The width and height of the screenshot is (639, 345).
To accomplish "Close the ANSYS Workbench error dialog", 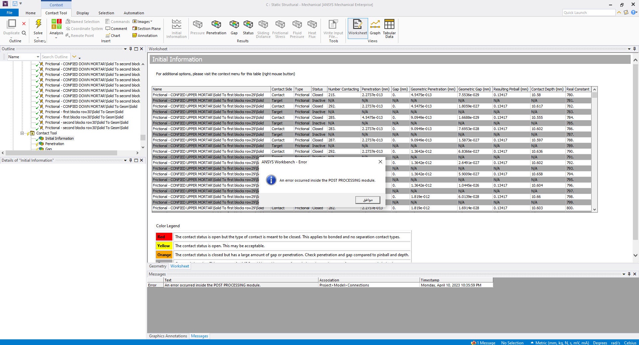I will coord(380,162).
